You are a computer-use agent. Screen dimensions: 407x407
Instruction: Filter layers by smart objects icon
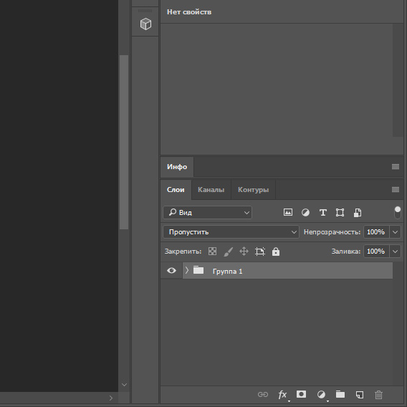(358, 213)
